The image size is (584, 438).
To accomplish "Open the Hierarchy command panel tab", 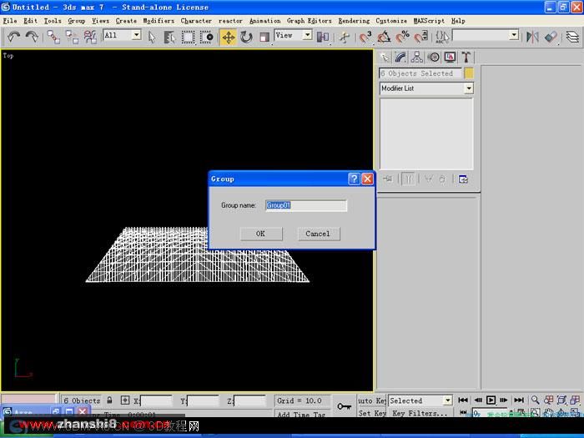I will click(x=416, y=57).
